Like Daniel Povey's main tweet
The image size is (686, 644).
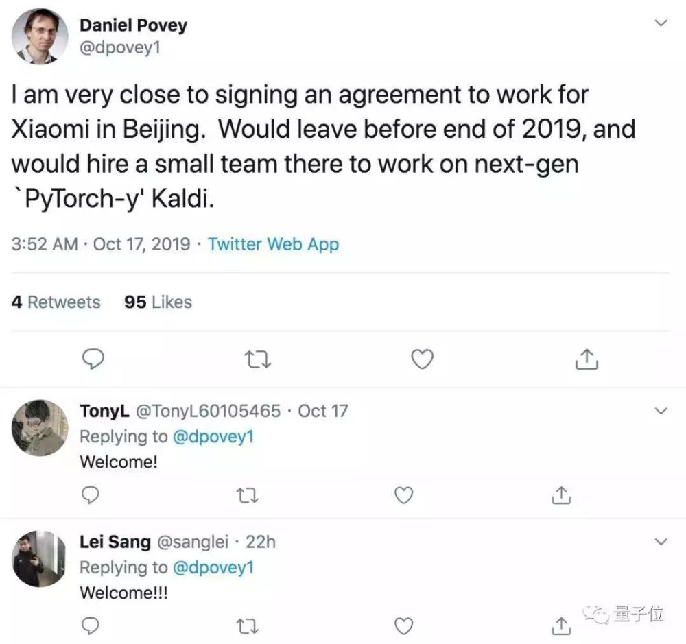[423, 358]
